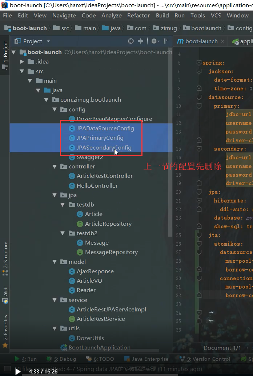Open the Navigate menu
The height and width of the screenshot is (376, 253).
point(64,16)
